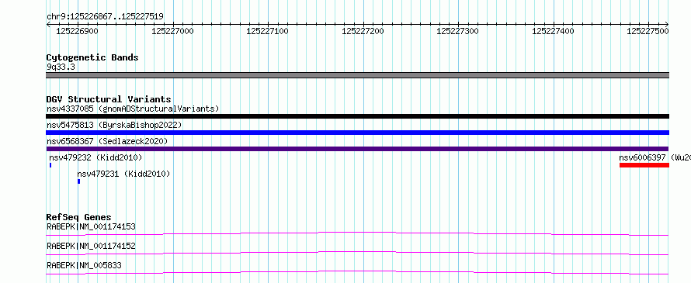Click ruler tick label 125227300
691x283 pixels.
[x=457, y=31]
